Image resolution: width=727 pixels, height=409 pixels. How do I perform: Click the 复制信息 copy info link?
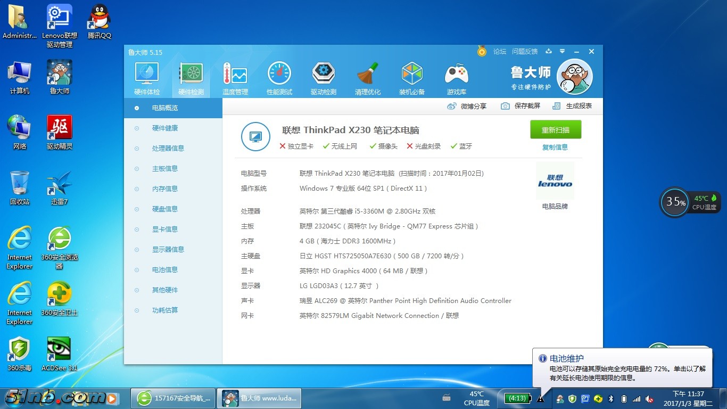pos(555,147)
